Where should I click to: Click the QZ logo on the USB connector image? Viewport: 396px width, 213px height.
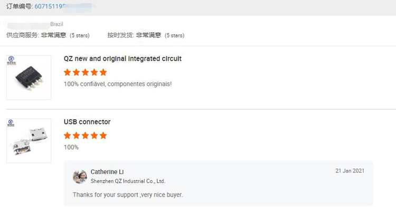[12, 123]
